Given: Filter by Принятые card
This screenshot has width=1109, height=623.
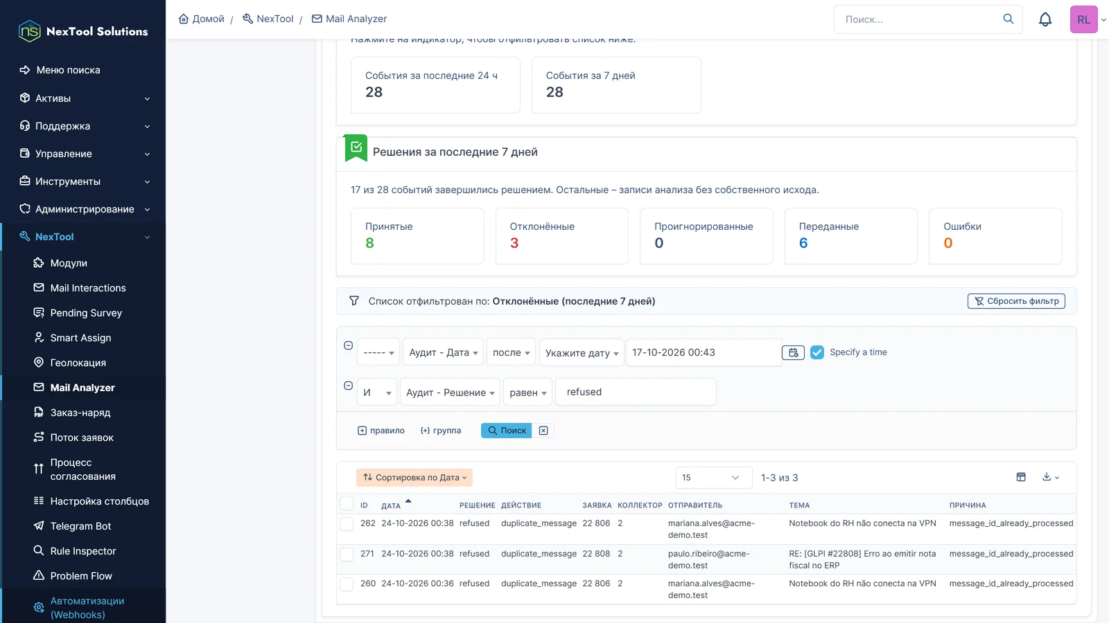Looking at the screenshot, I should click(x=417, y=236).
